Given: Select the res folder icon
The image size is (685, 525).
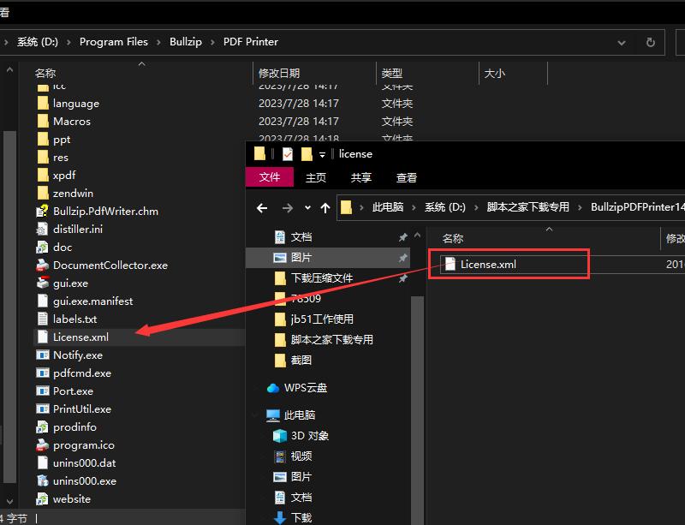Looking at the screenshot, I should (43, 157).
